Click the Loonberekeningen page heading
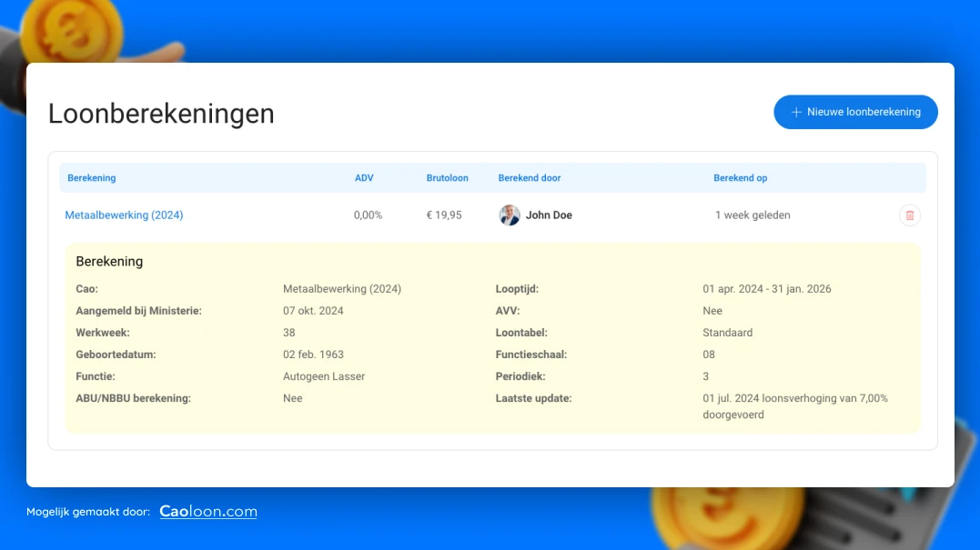 [x=161, y=114]
